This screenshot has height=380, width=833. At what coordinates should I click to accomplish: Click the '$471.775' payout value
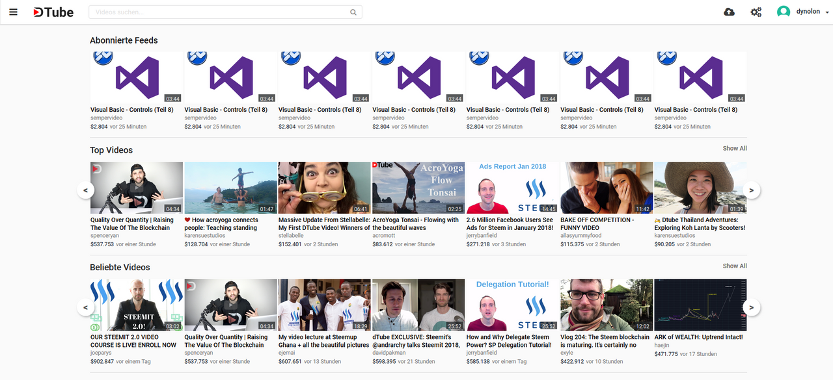pos(666,354)
